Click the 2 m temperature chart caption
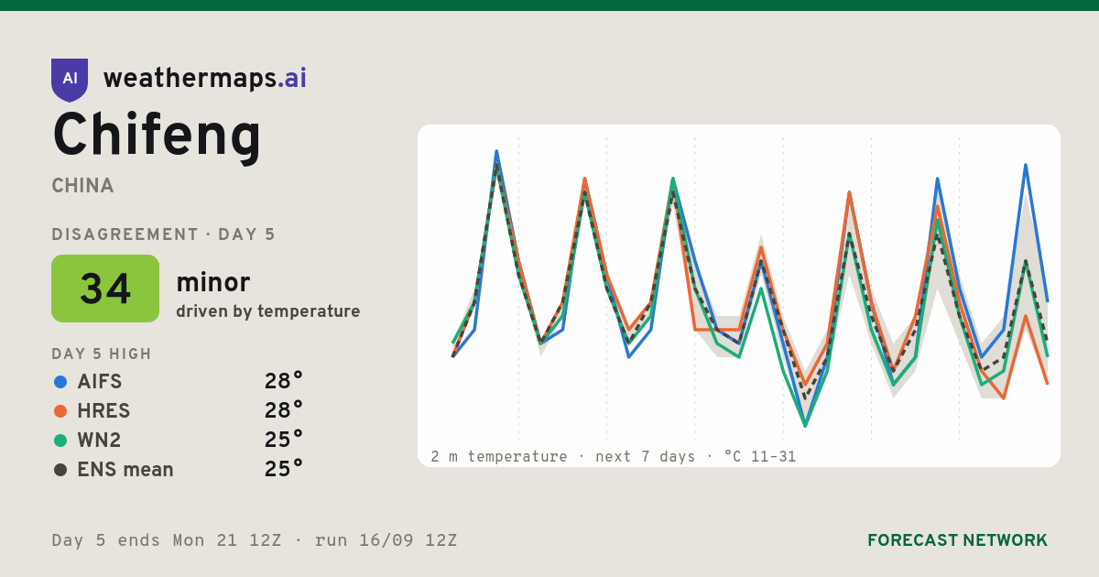Screen dimensions: 1099x577 point(614,456)
